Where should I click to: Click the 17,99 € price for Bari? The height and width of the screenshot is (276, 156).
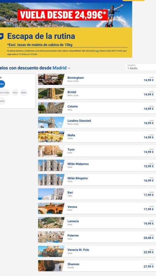149,195
